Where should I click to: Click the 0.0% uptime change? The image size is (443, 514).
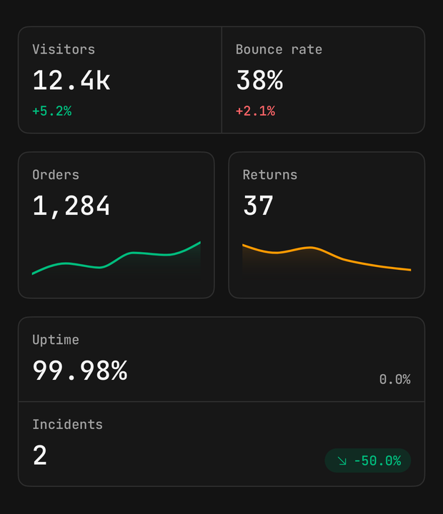(x=394, y=380)
